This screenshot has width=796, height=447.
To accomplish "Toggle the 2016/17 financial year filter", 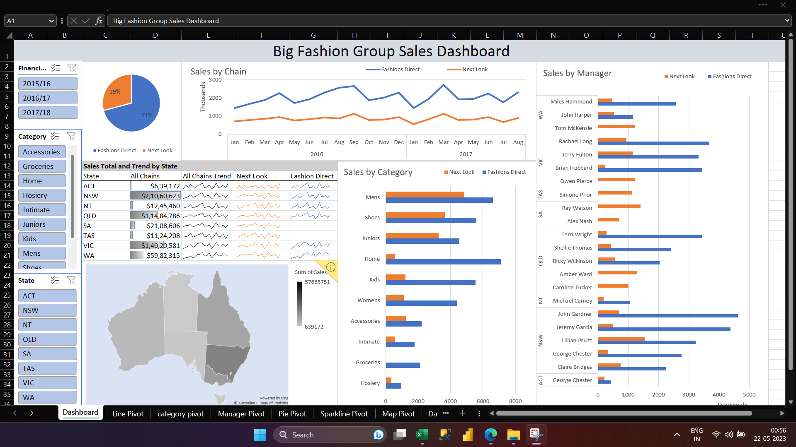I will pyautogui.click(x=48, y=98).
